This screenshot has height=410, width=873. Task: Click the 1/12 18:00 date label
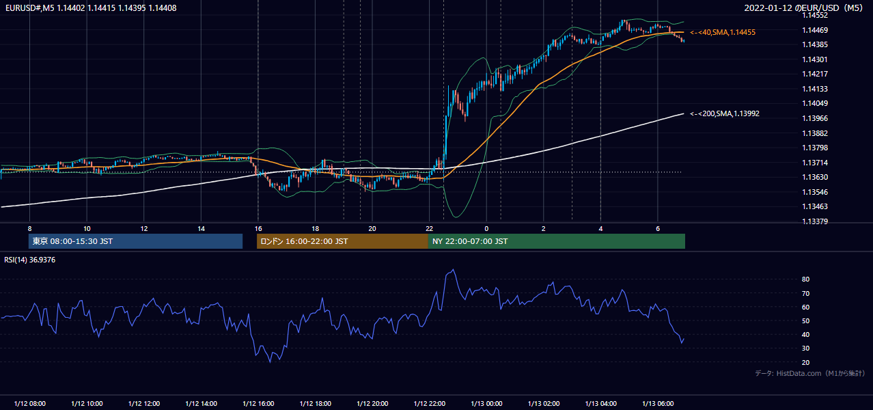pos(315,403)
